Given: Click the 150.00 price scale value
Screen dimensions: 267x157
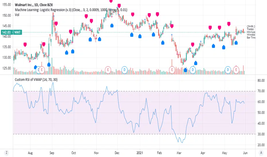Looking at the screenshot, I should [7, 15].
